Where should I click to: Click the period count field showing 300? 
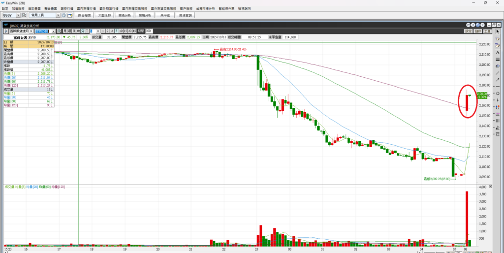point(149,31)
